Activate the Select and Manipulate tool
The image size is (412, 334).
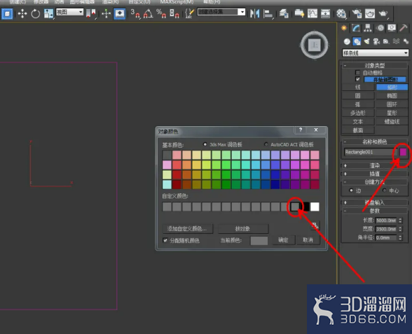point(107,13)
